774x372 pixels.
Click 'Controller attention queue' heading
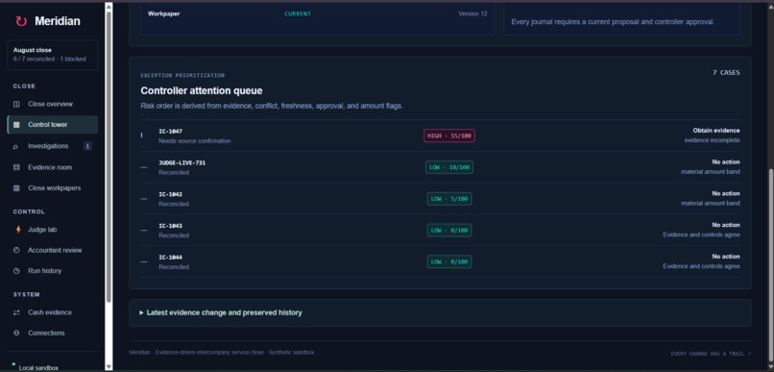[x=202, y=91]
